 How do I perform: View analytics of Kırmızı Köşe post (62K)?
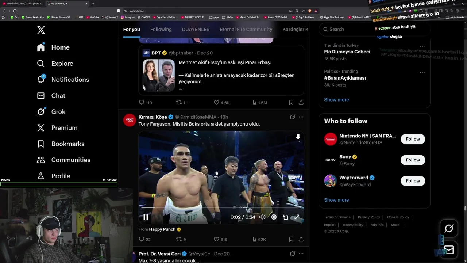pyautogui.click(x=258, y=239)
